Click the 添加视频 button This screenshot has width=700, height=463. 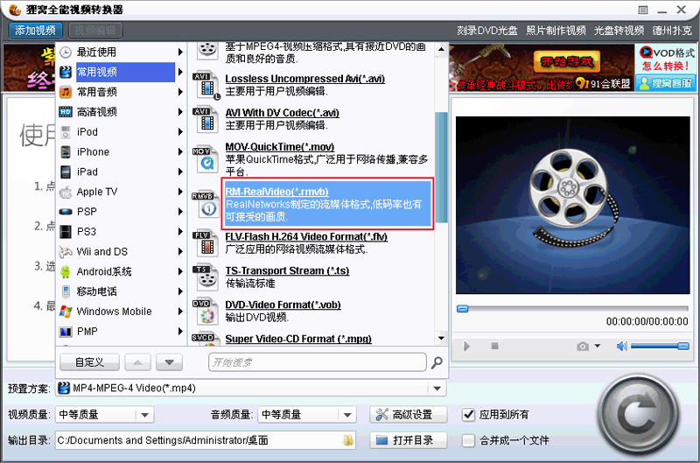35,31
